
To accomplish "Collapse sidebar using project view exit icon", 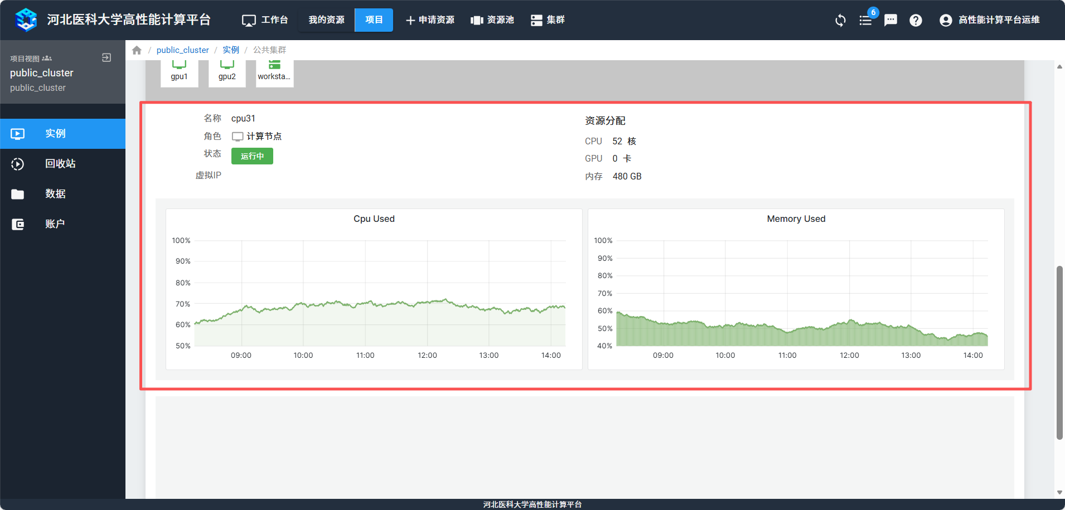I will pyautogui.click(x=106, y=58).
